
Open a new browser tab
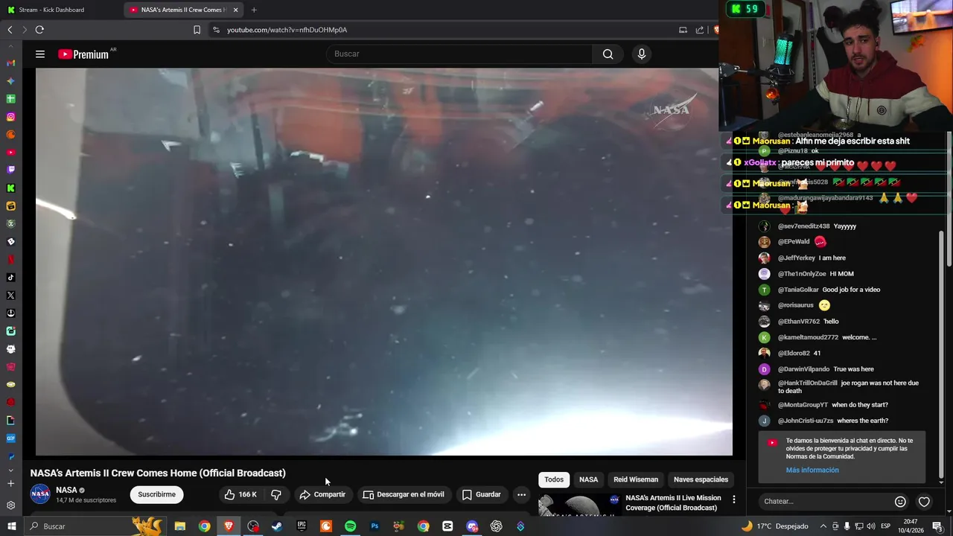(254, 10)
